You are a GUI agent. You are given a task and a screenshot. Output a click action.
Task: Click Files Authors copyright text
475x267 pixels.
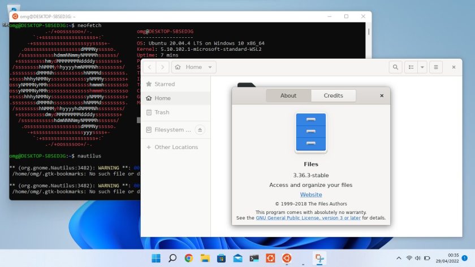pyautogui.click(x=311, y=204)
